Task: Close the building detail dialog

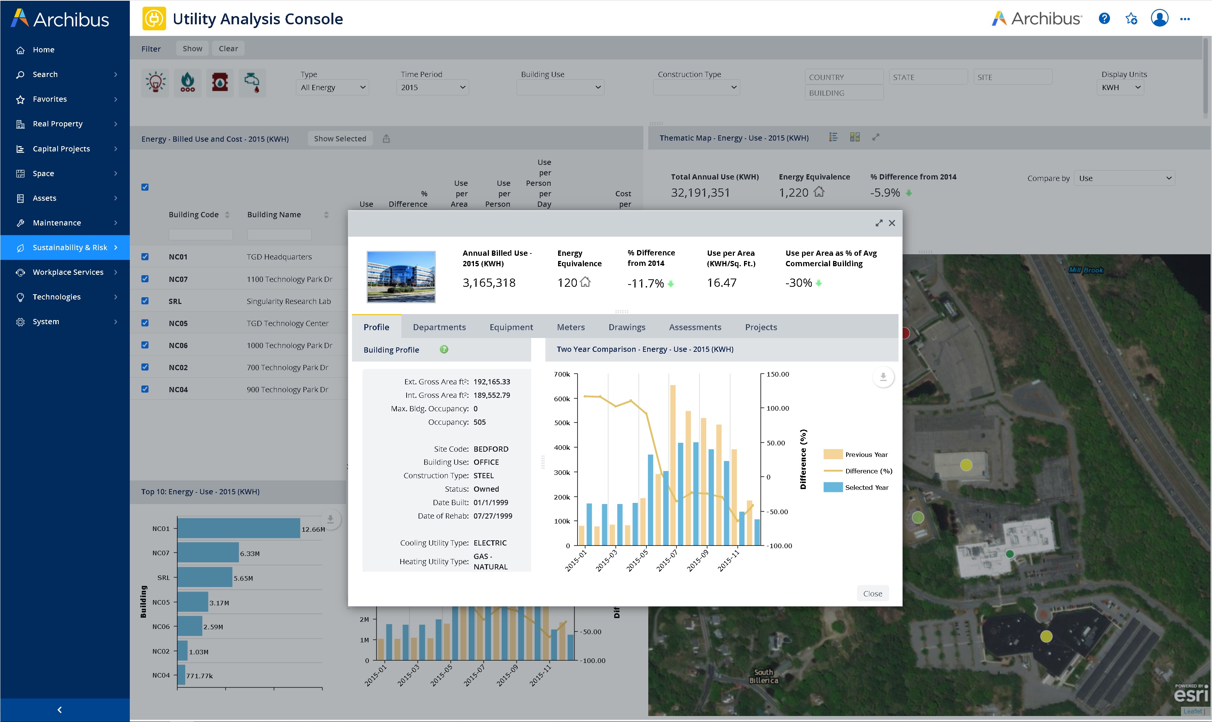Action: click(x=892, y=223)
